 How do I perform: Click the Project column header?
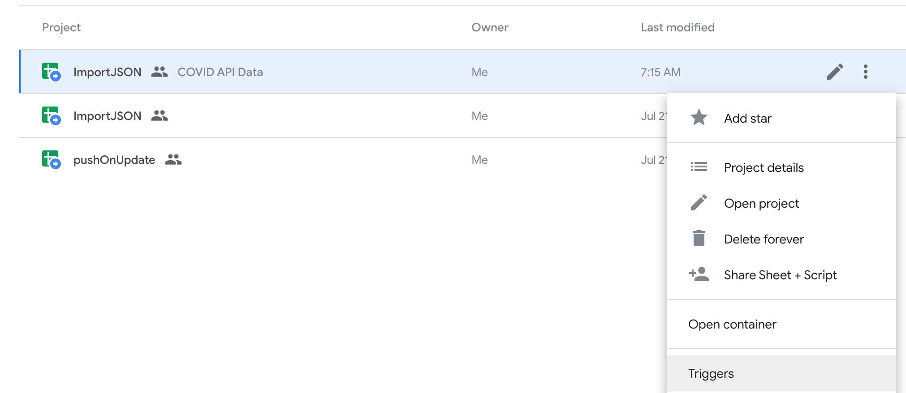tap(61, 27)
